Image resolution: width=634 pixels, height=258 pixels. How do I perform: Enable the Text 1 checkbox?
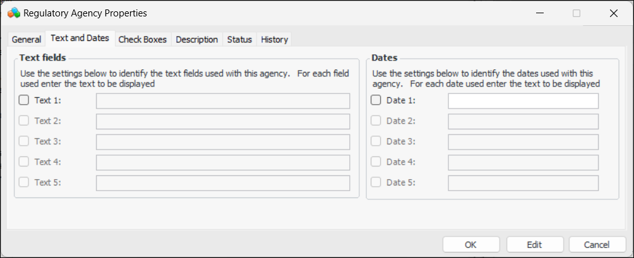point(24,100)
